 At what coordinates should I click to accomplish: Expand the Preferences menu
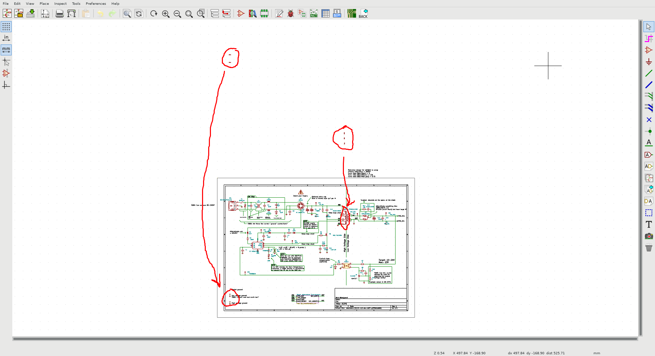(96, 3)
